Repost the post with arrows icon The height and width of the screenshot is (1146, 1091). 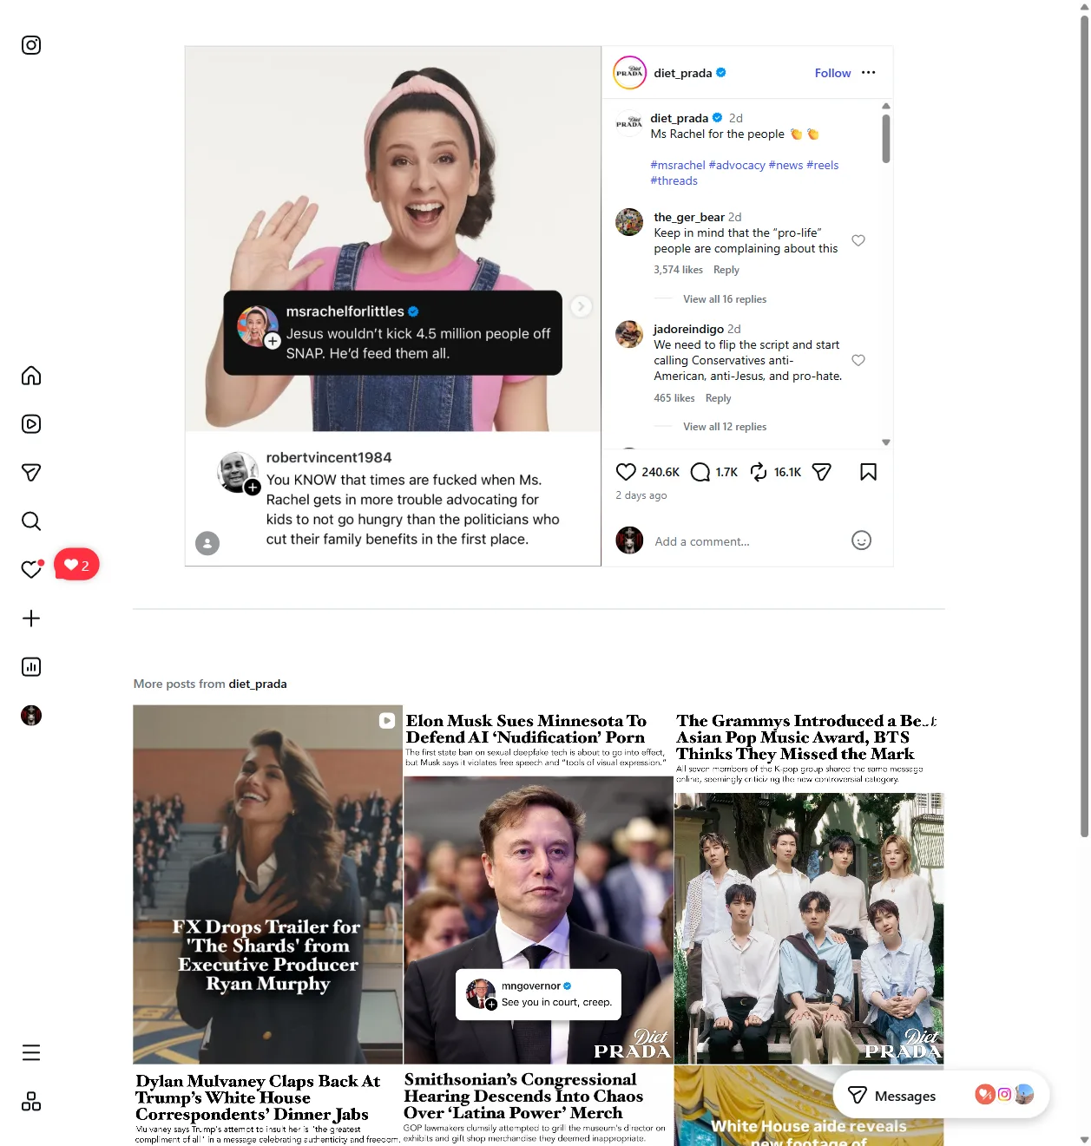(759, 472)
